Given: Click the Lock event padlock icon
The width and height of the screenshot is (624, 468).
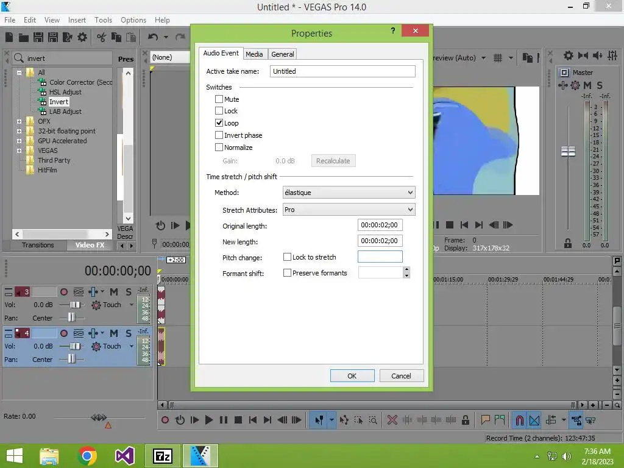Looking at the screenshot, I should click(x=465, y=420).
